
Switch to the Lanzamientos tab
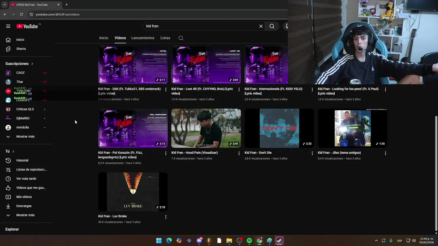(x=143, y=38)
